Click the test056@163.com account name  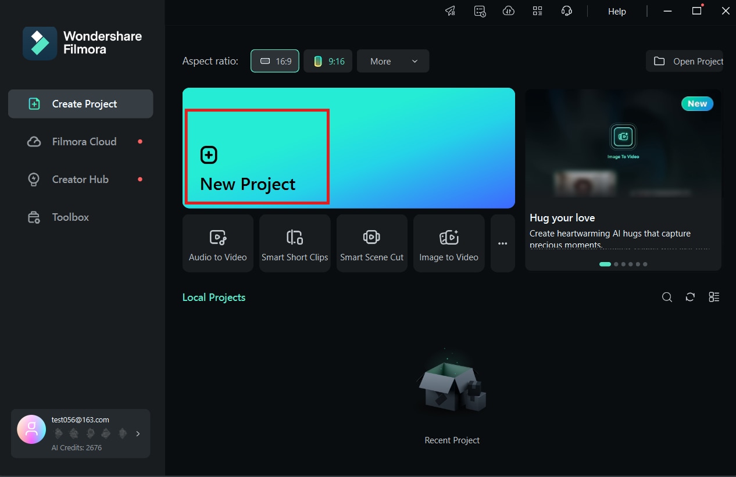coord(80,419)
